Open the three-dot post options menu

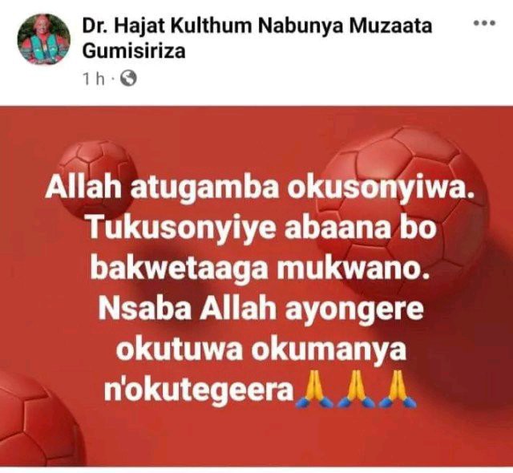[484, 23]
